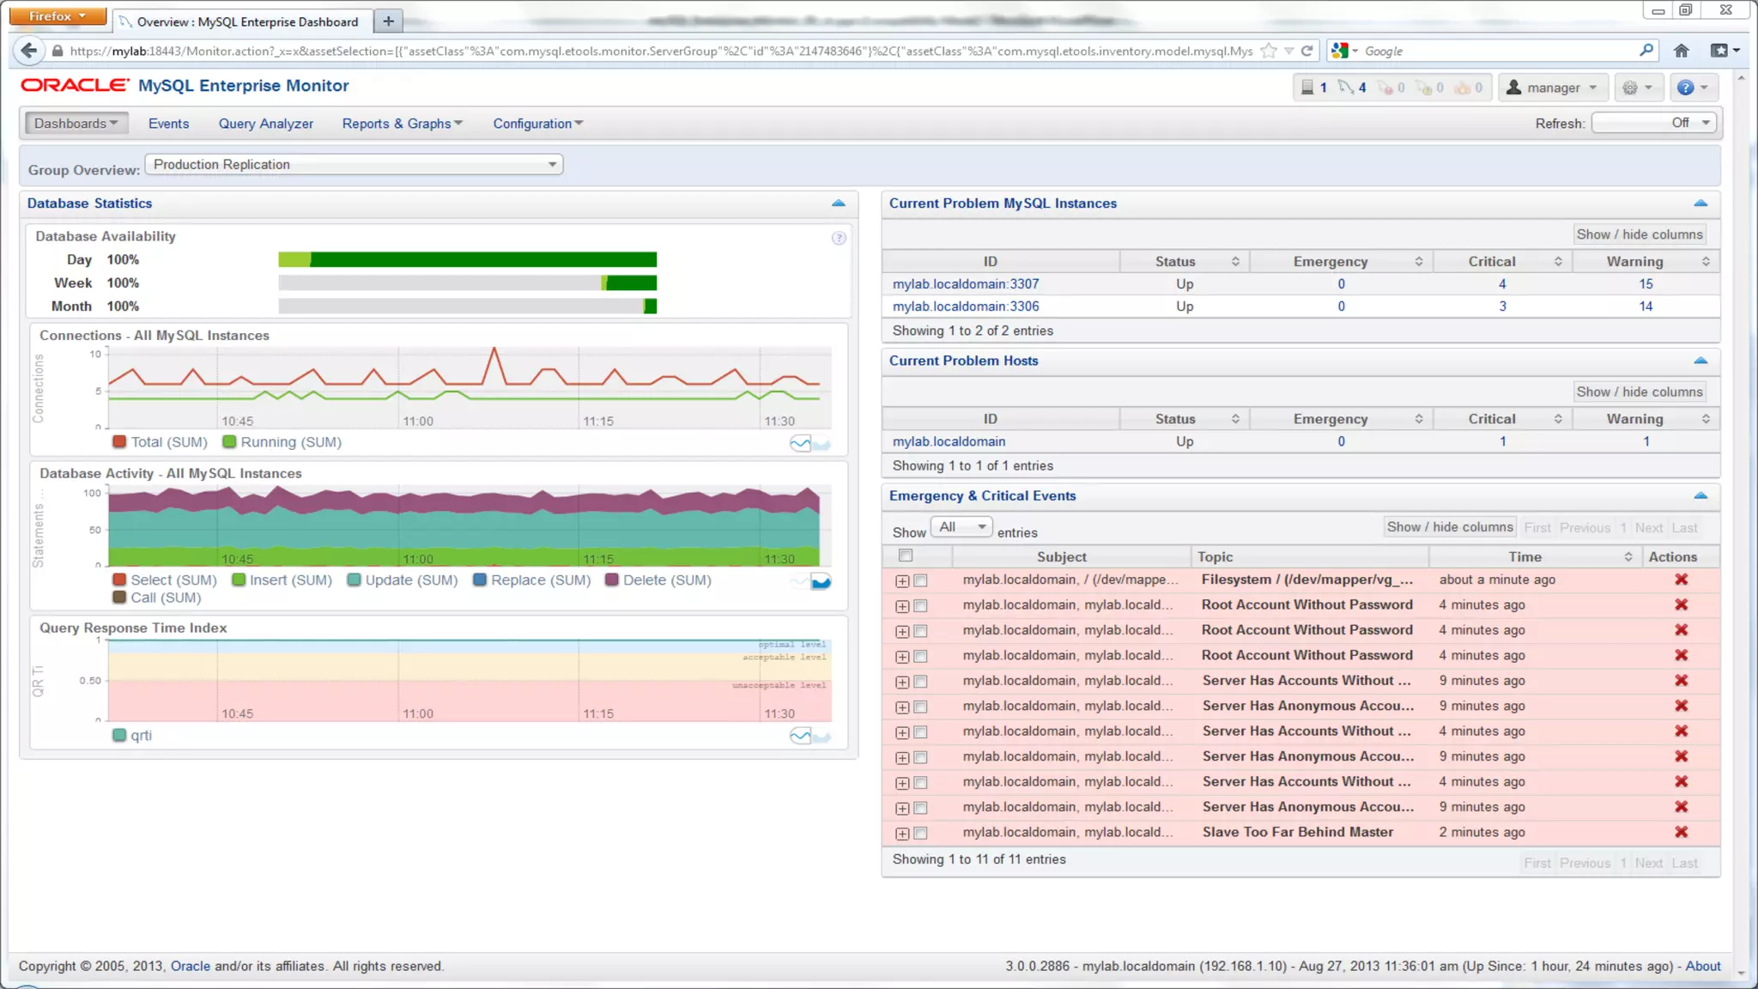The image size is (1758, 989).
Task: Tick checkbox for the Filesystem event row
Action: [x=920, y=580]
